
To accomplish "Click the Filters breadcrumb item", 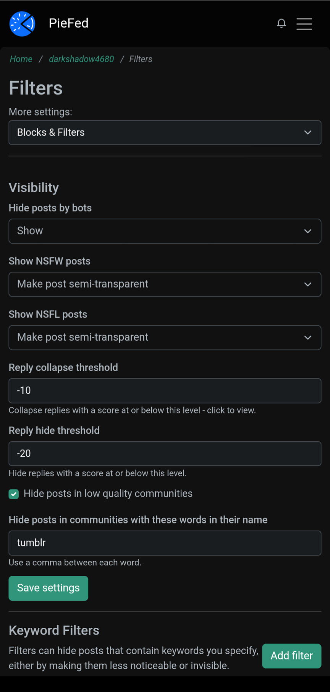I will coord(141,59).
